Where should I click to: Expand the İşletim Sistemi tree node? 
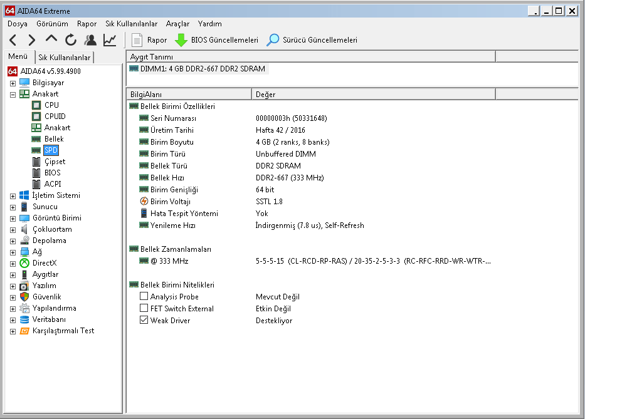(x=13, y=196)
